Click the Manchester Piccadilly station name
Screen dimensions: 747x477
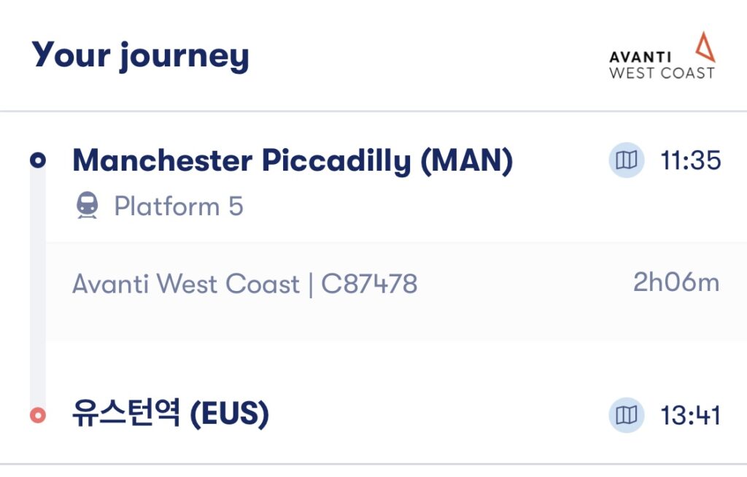coord(242,160)
